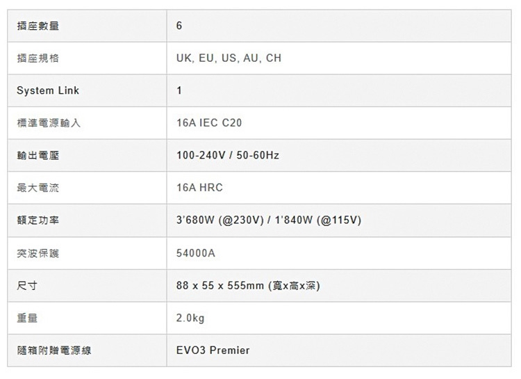521x379 pixels.
Task: Click the 最大電流 label cell
Action: 38,188
